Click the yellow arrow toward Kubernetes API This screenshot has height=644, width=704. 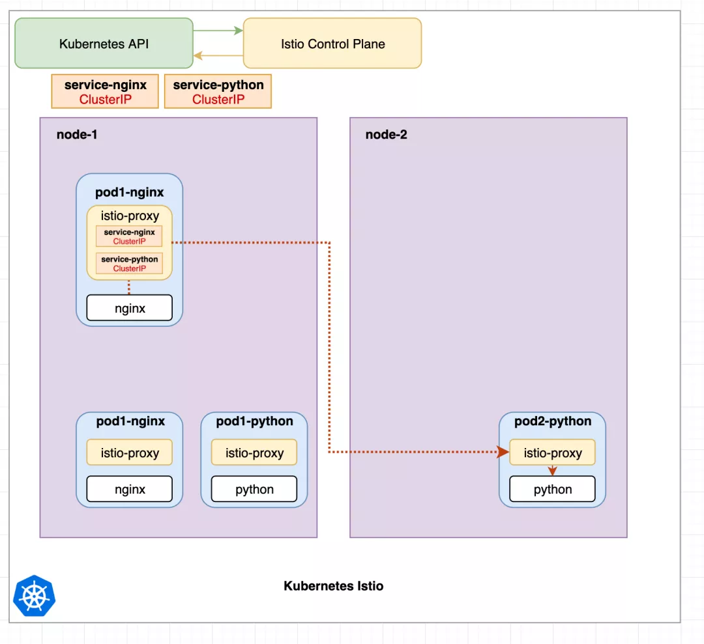218,55
